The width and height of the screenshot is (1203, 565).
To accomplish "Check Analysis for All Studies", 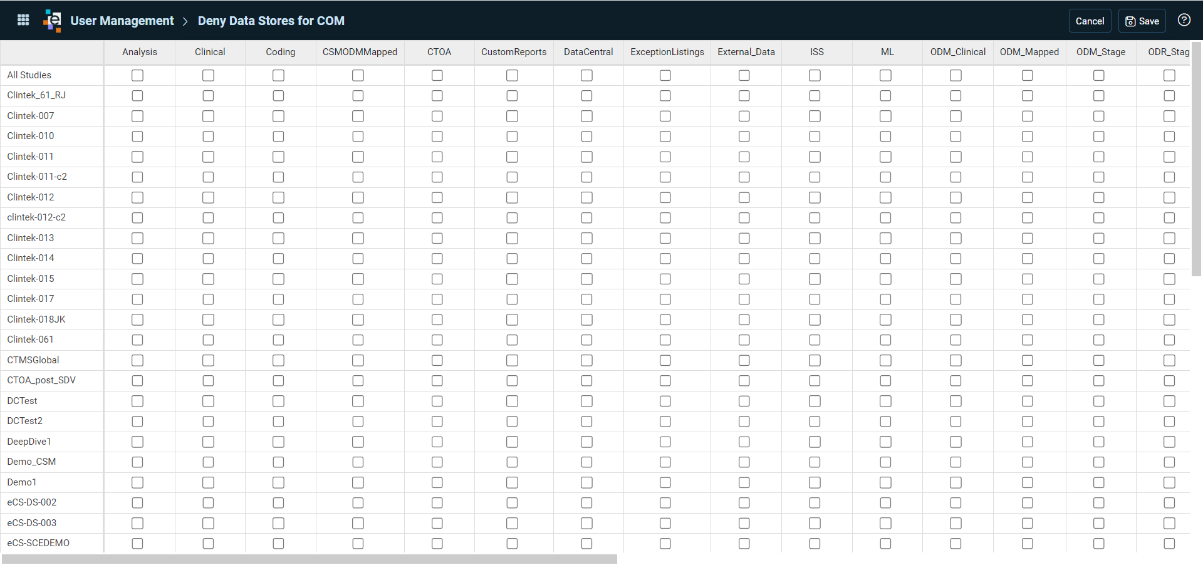I will [137, 75].
